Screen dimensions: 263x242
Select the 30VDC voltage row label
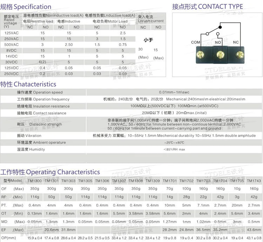pos(12,62)
